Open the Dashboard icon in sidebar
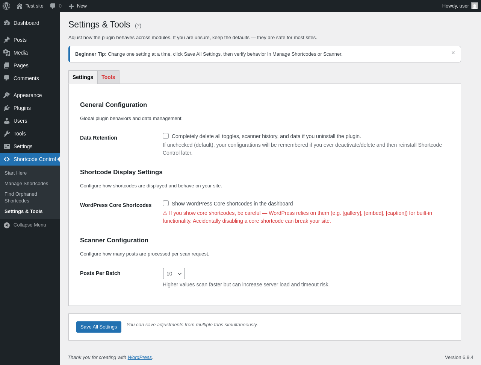This screenshot has height=365, width=481. point(7,23)
